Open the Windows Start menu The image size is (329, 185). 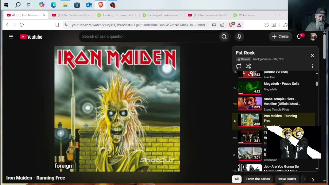pyautogui.click(x=6, y=5)
